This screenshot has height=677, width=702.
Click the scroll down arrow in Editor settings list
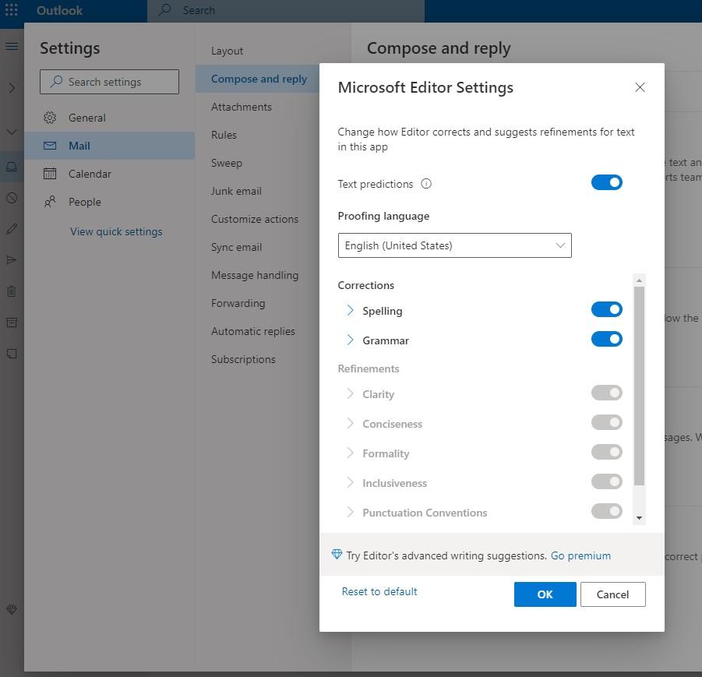pyautogui.click(x=640, y=518)
